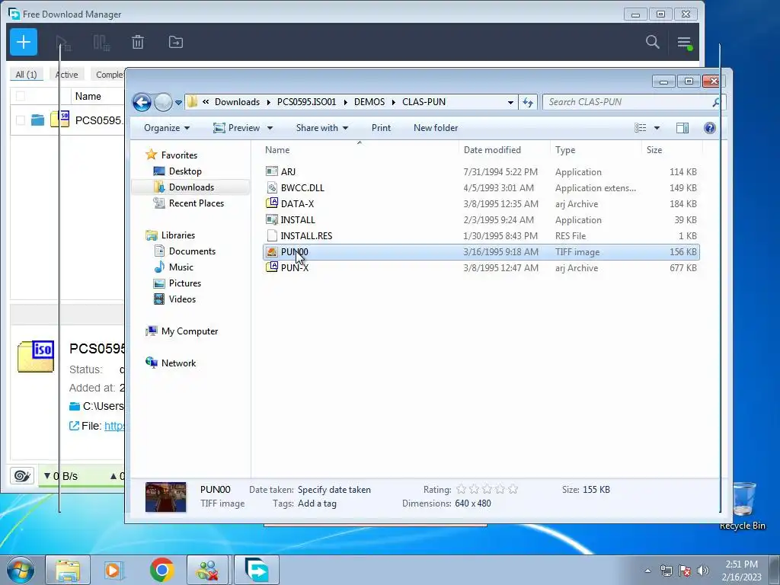
Task: Sort by the Size column header
Action: click(x=672, y=150)
